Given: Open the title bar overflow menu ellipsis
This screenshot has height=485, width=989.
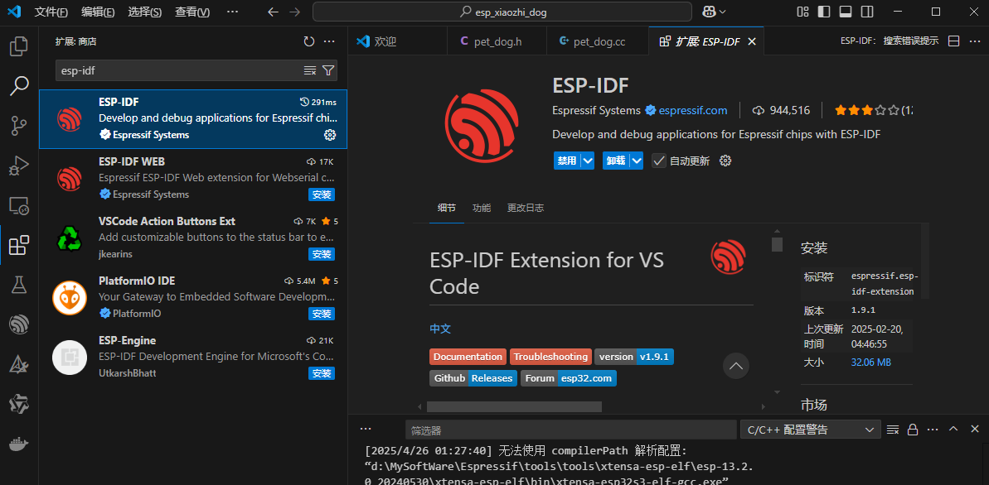Looking at the screenshot, I should click(x=232, y=12).
